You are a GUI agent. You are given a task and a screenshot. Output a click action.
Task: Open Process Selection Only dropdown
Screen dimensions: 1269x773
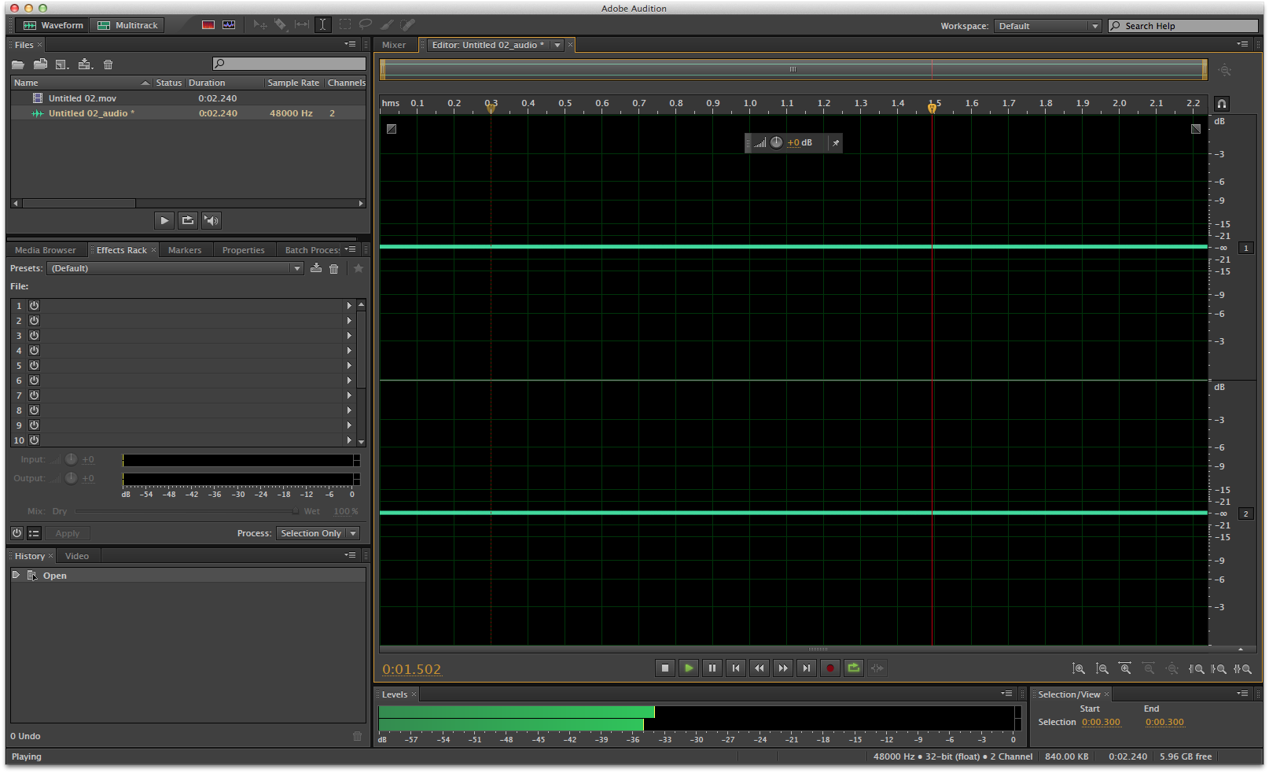click(x=318, y=533)
